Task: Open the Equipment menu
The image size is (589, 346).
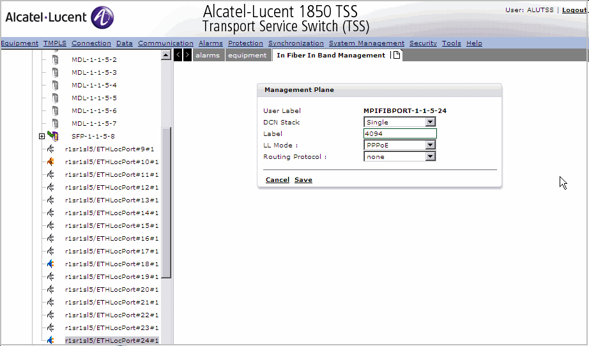Action: (x=20, y=43)
